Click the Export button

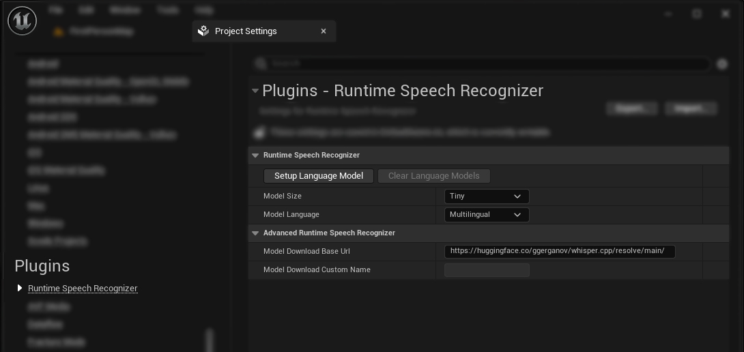(x=631, y=108)
